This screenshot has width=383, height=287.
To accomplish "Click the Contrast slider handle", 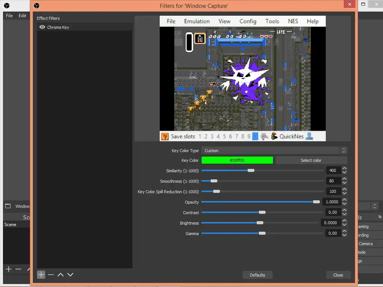I will [262, 212].
